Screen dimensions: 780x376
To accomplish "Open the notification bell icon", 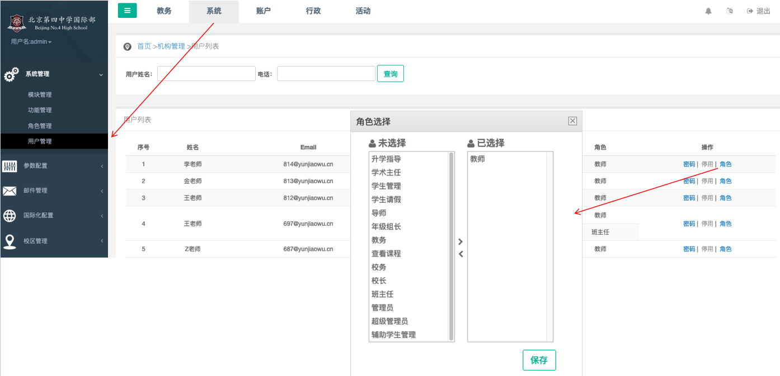I will (x=708, y=11).
